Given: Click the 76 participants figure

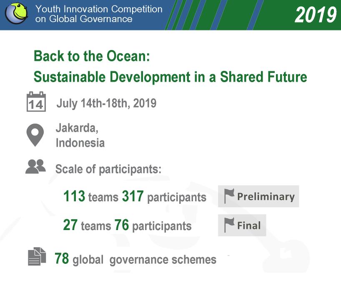Looking at the screenshot, I should (153, 225).
